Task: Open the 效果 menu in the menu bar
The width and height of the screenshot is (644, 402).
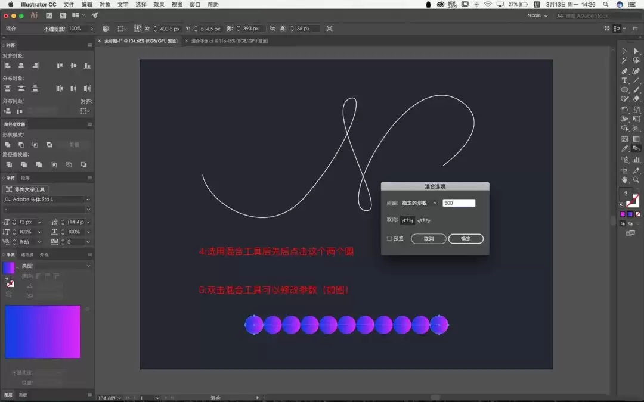Action: [159, 5]
